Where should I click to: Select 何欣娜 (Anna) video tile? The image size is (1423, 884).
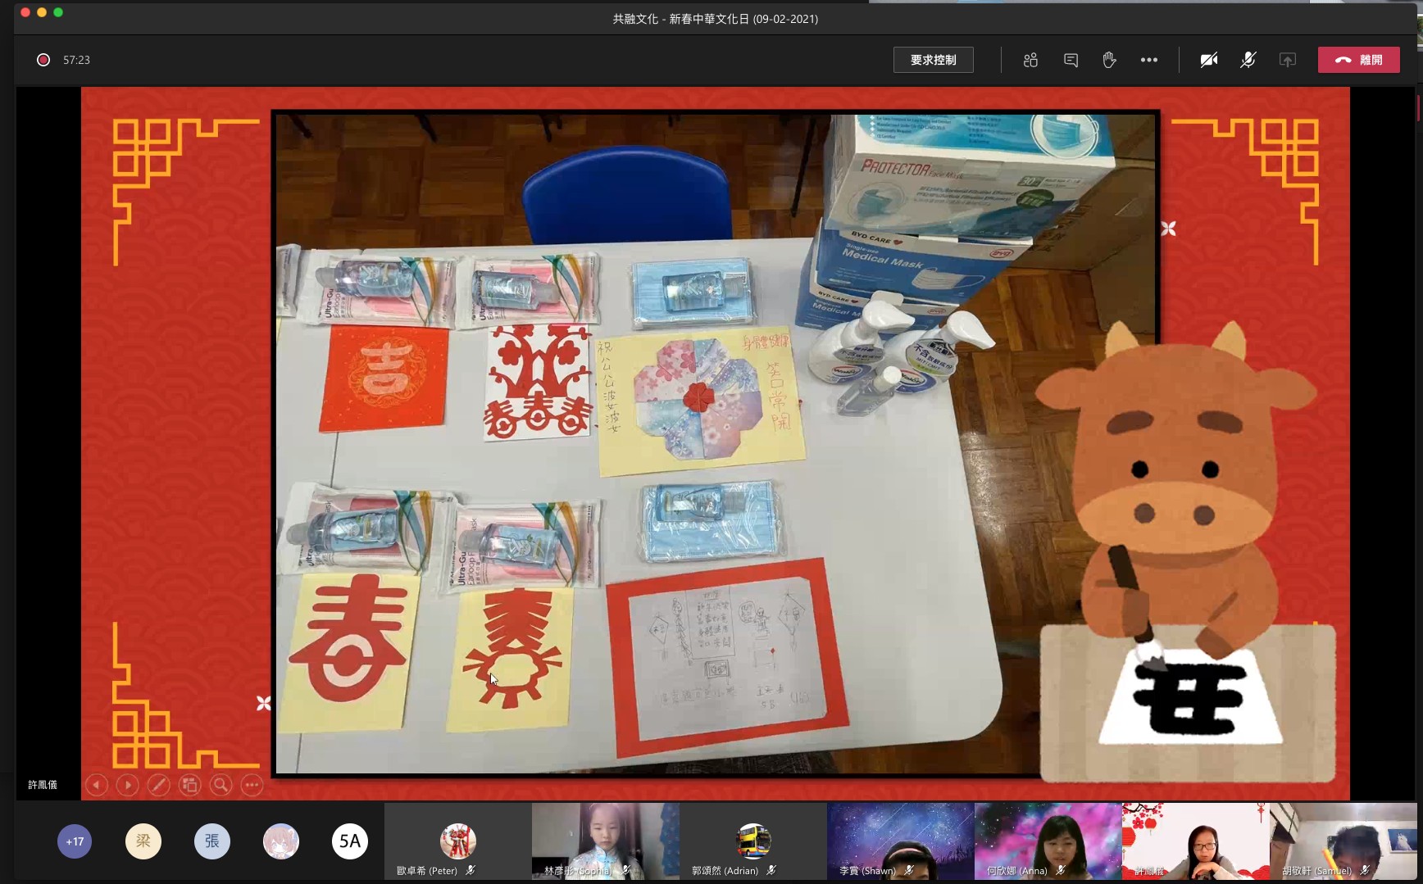click(x=1048, y=841)
